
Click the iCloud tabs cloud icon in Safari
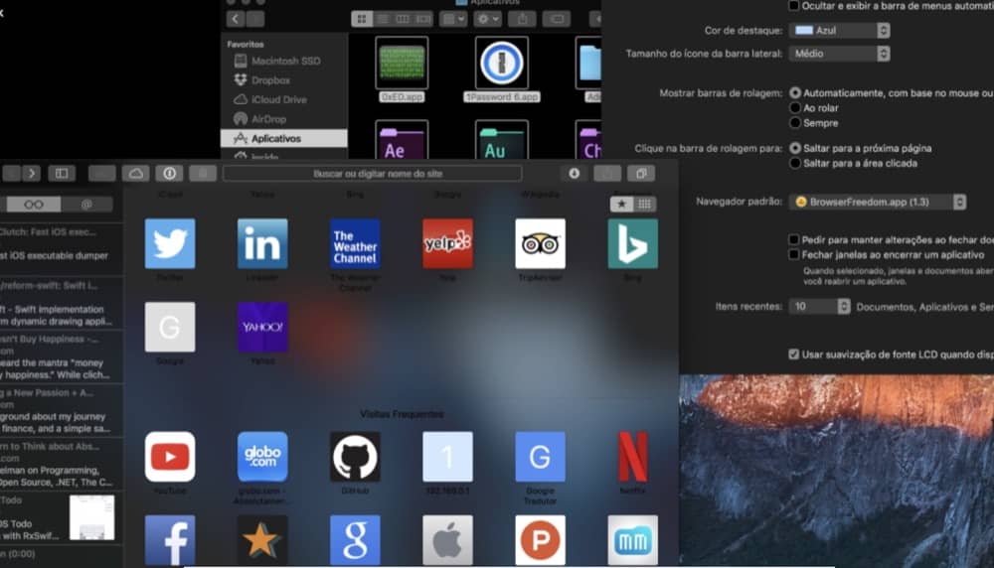135,174
